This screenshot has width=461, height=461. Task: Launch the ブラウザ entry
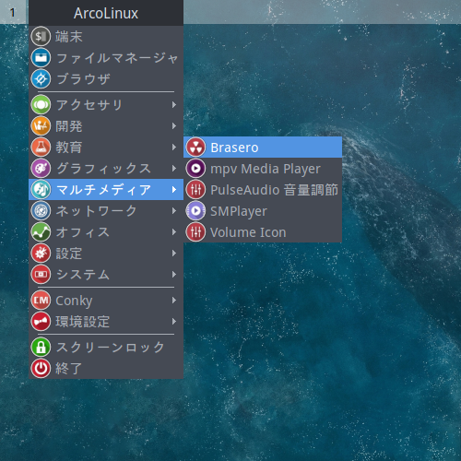(106, 78)
